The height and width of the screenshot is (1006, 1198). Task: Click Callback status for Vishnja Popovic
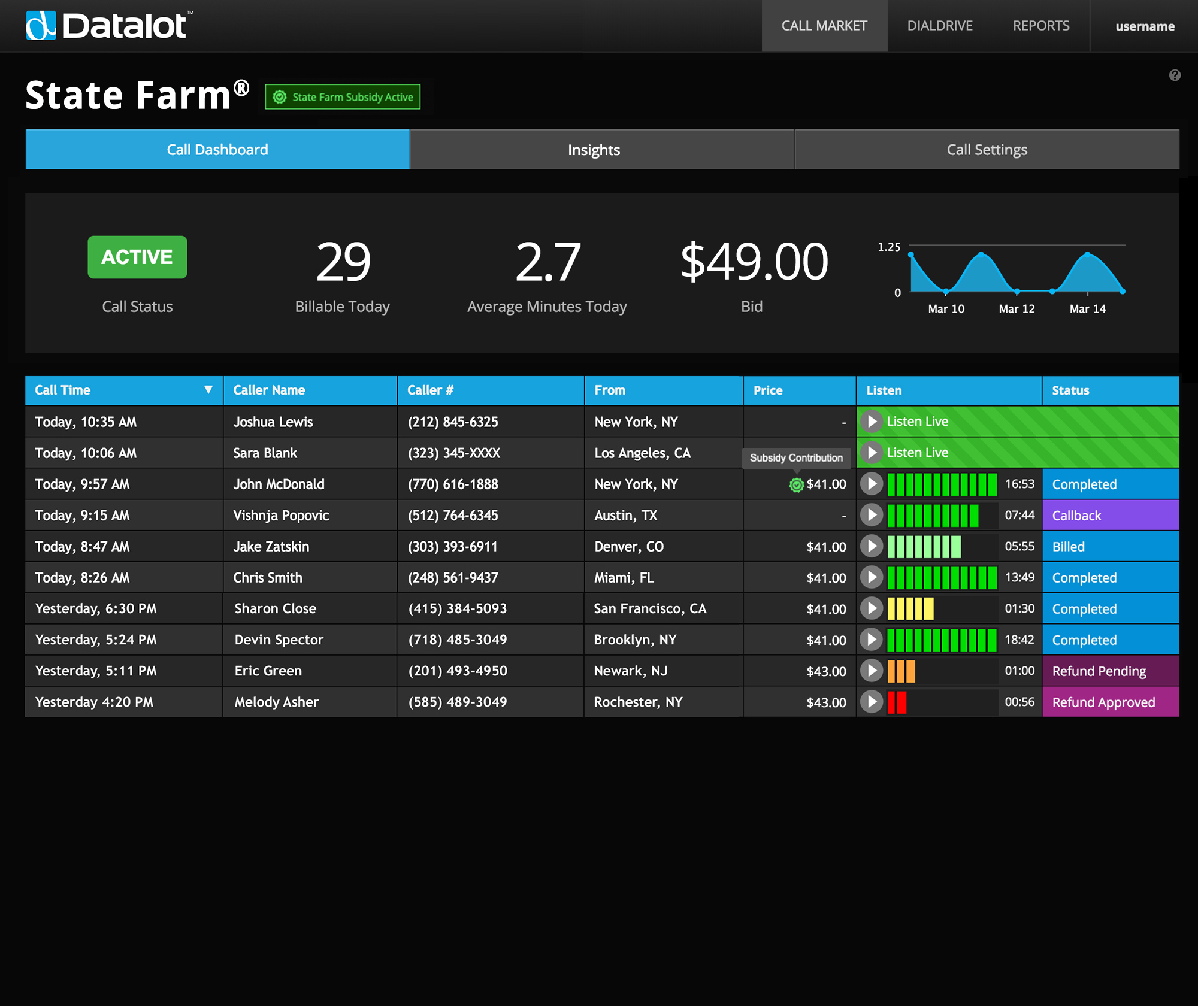click(1111, 515)
